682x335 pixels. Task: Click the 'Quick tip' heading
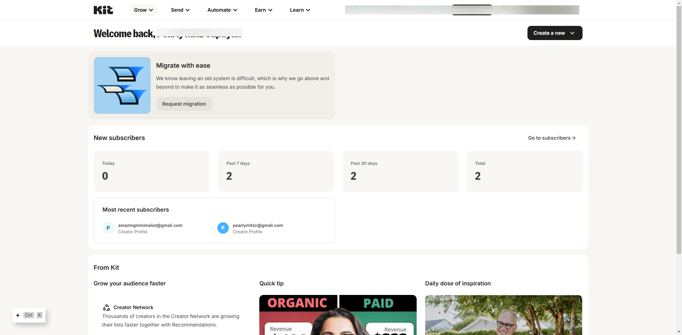tap(271, 284)
